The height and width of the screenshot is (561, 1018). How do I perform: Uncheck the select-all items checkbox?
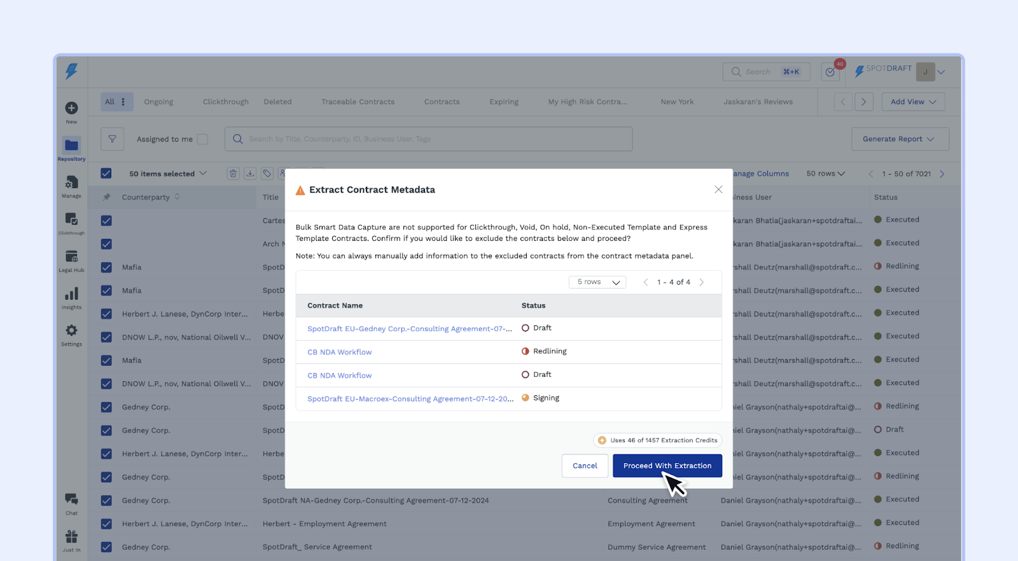click(106, 173)
